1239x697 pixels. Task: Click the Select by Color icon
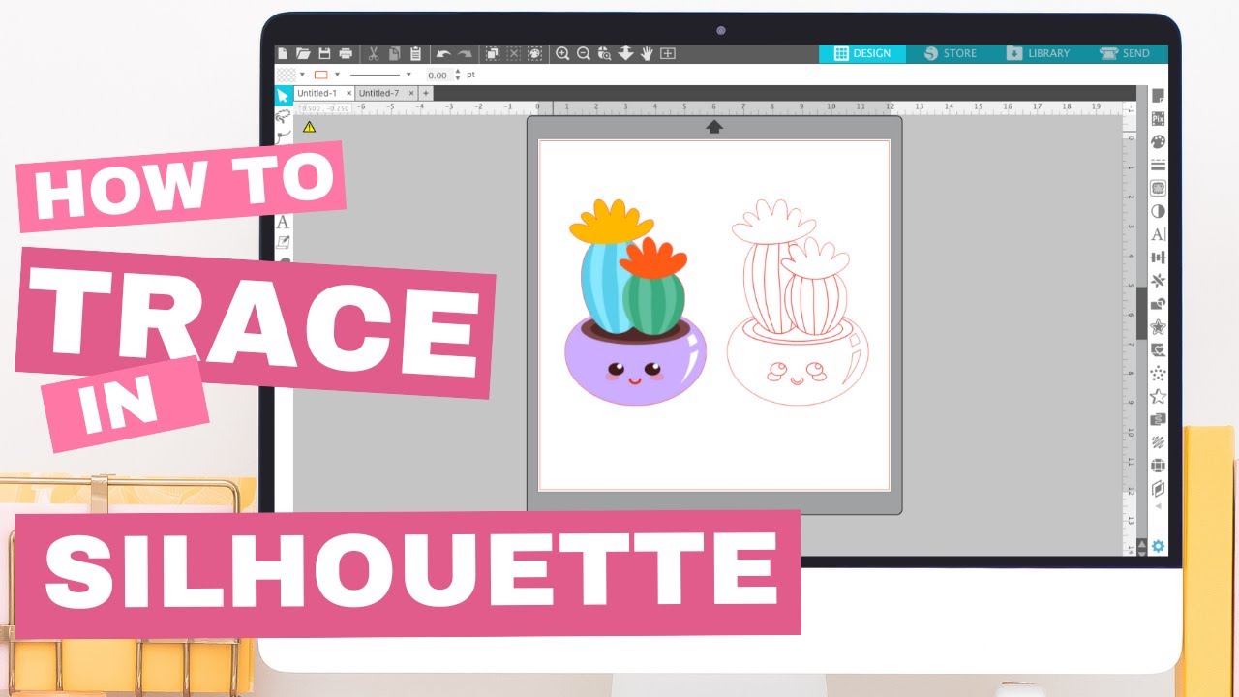click(534, 54)
